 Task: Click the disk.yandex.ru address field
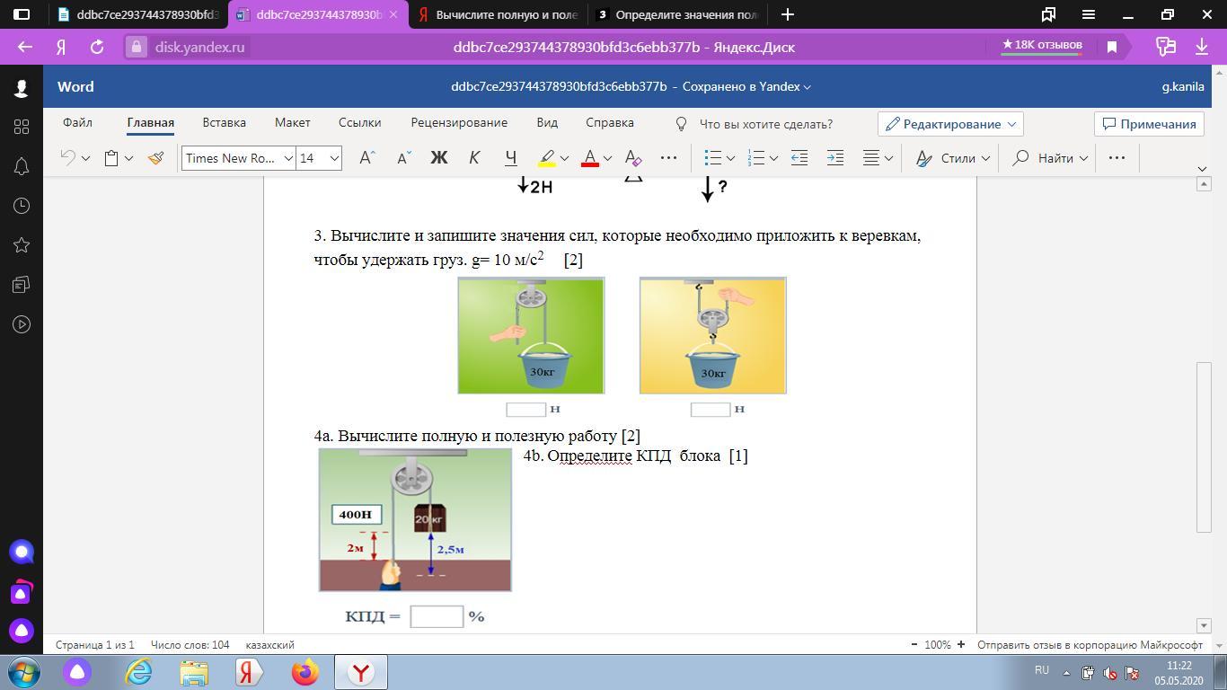tap(199, 47)
